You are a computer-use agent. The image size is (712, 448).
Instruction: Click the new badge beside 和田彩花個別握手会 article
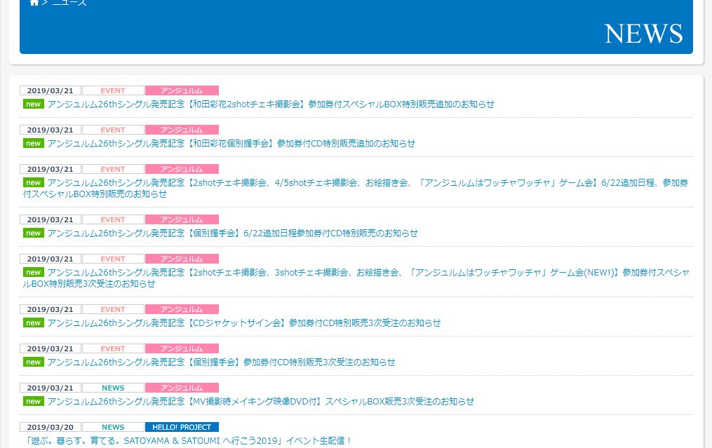(x=34, y=144)
